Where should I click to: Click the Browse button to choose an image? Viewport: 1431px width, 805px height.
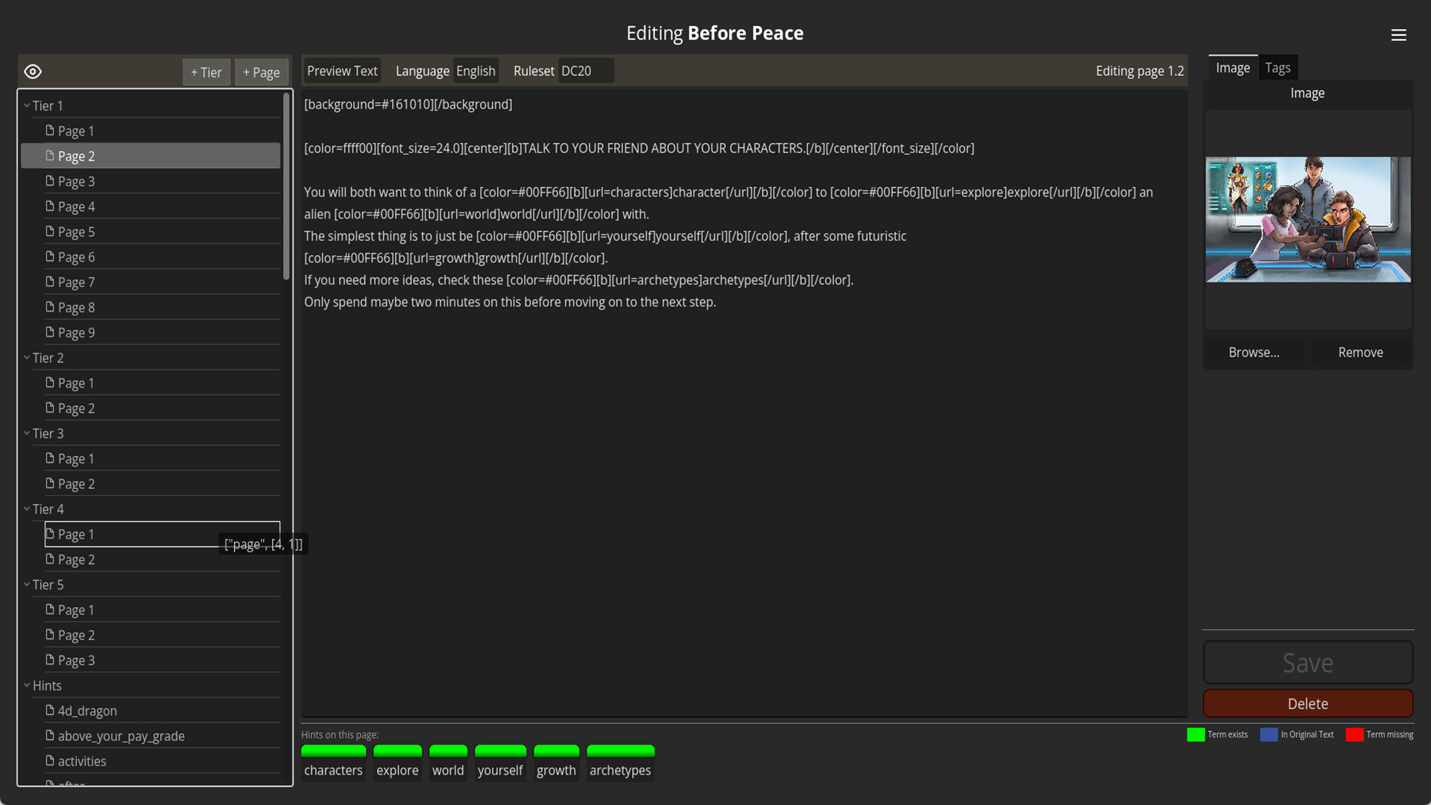[1254, 352]
